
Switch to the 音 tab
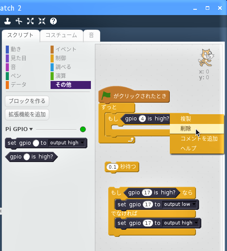point(92,35)
